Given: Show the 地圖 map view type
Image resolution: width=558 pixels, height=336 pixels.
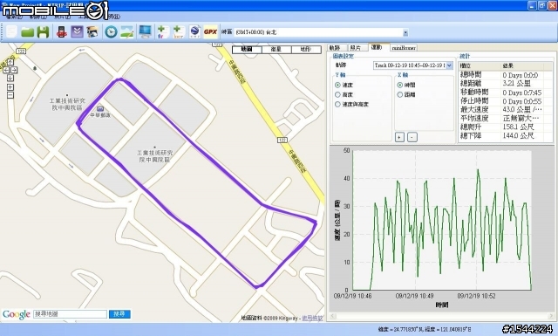Looking at the screenshot, I should [247, 50].
